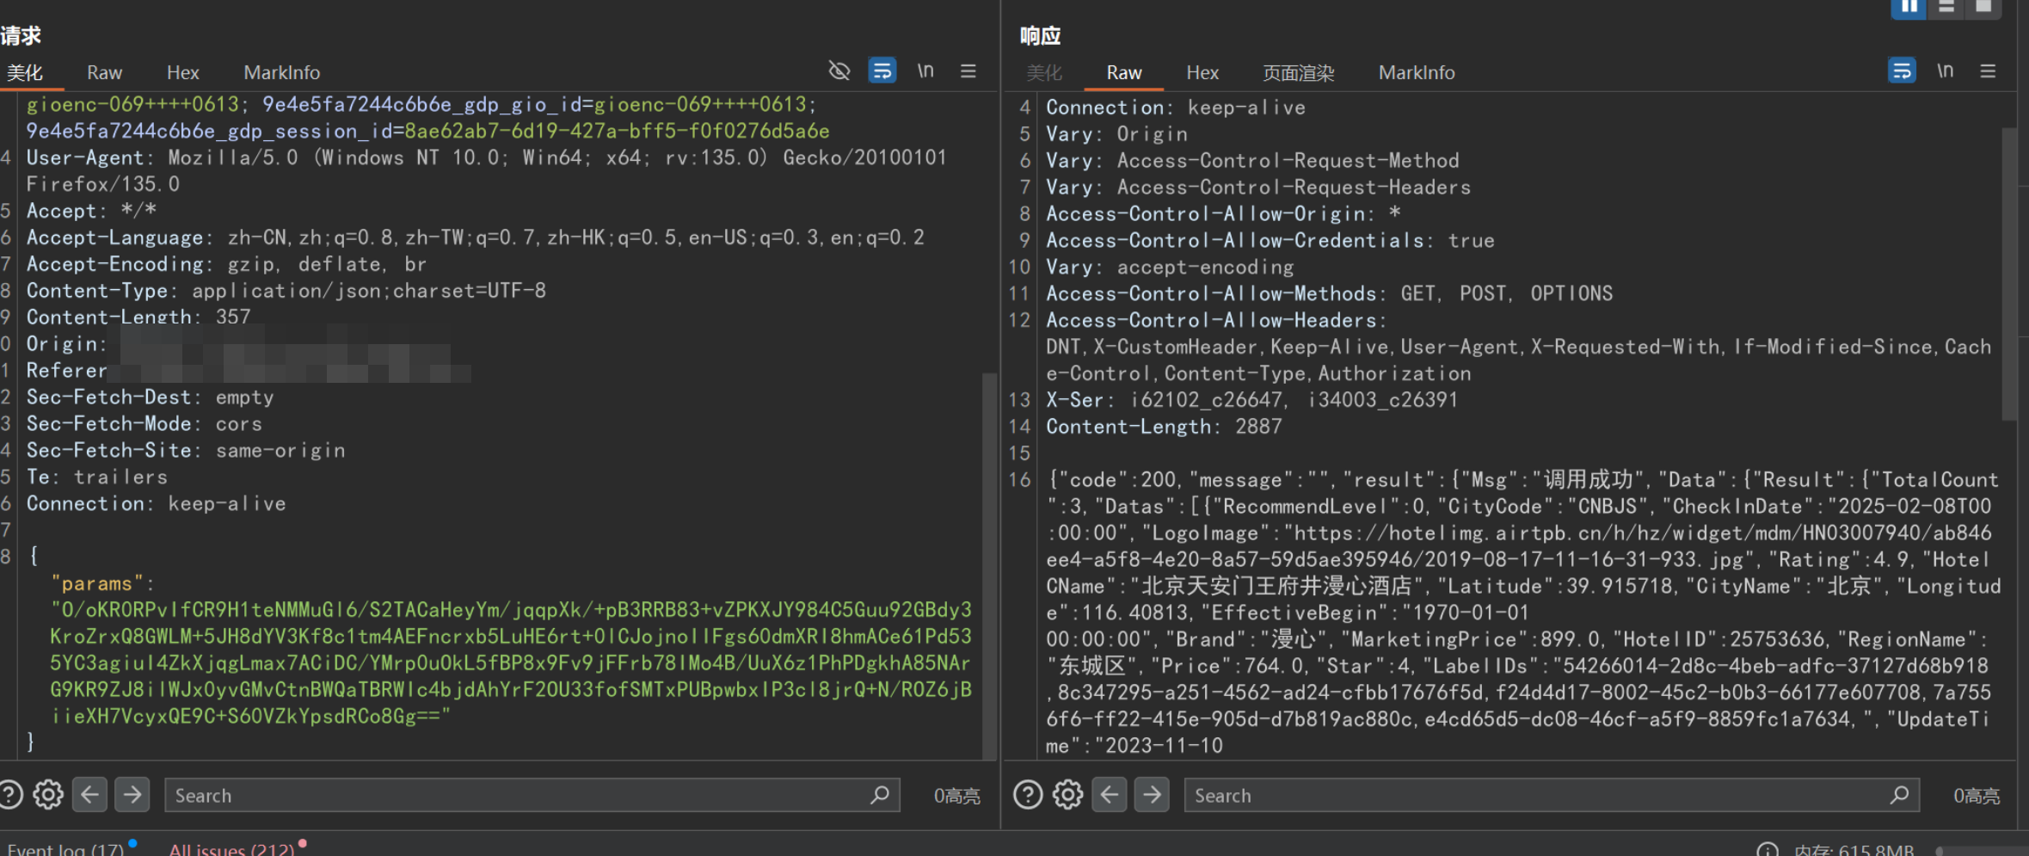Click X-Ser response header line
This screenshot has width=2029, height=856.
tap(1251, 399)
